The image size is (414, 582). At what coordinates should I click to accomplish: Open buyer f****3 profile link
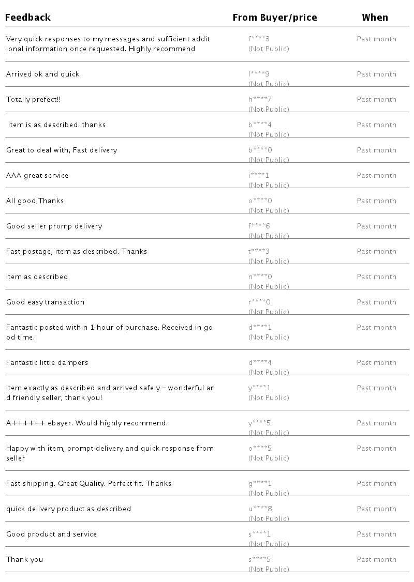[259, 39]
